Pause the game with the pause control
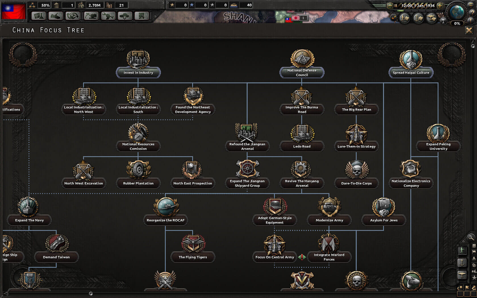This screenshot has height=298, width=477. click(395, 5)
